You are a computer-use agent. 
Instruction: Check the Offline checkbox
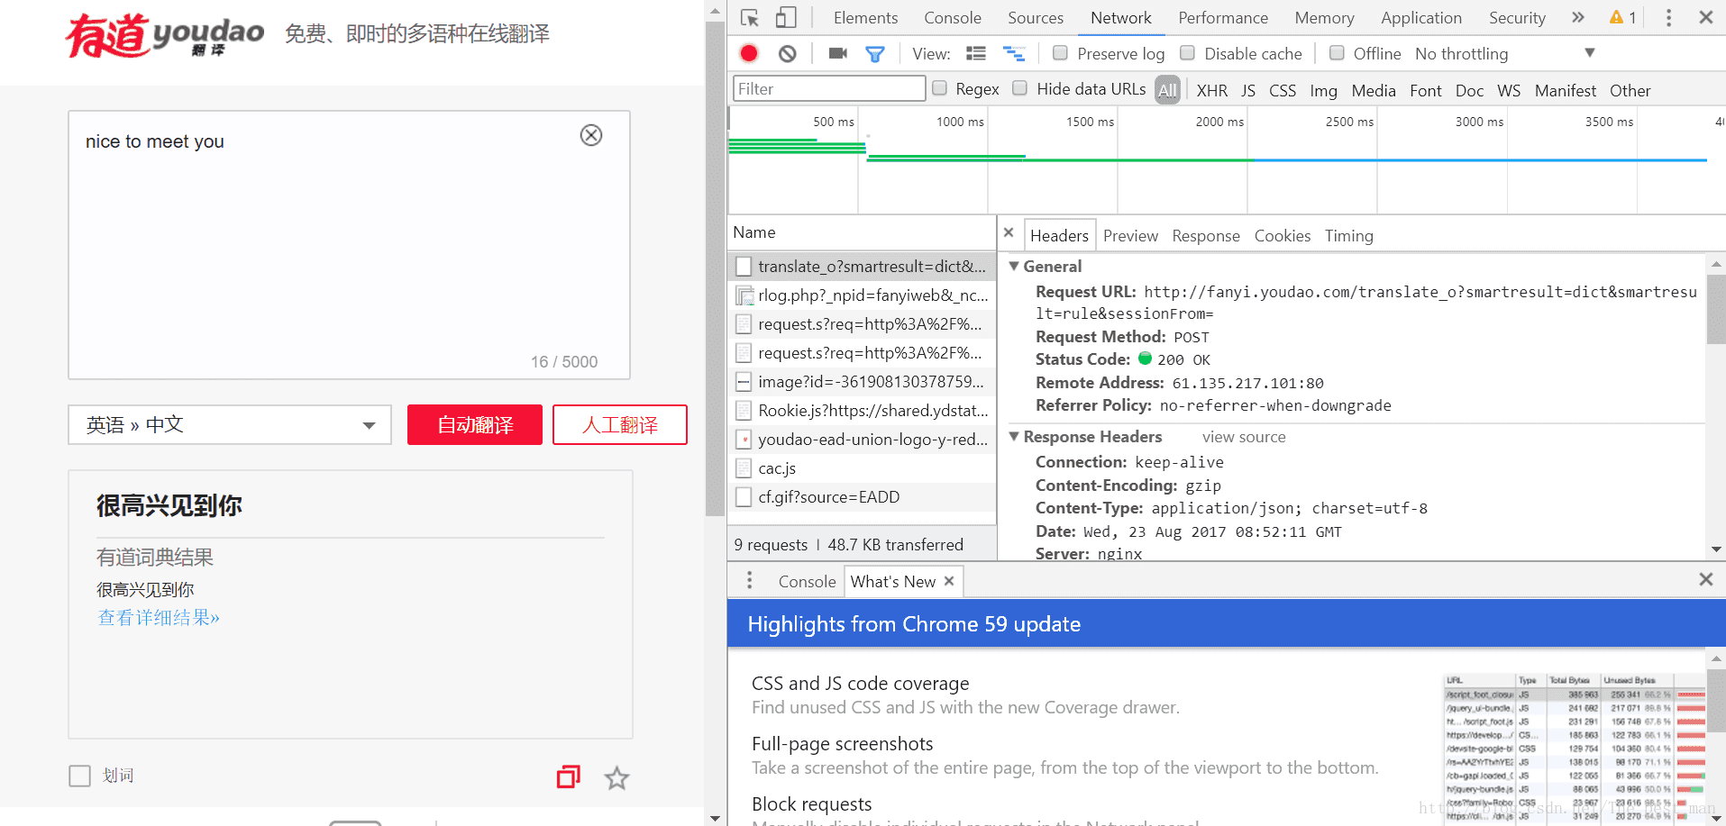pos(1338,53)
